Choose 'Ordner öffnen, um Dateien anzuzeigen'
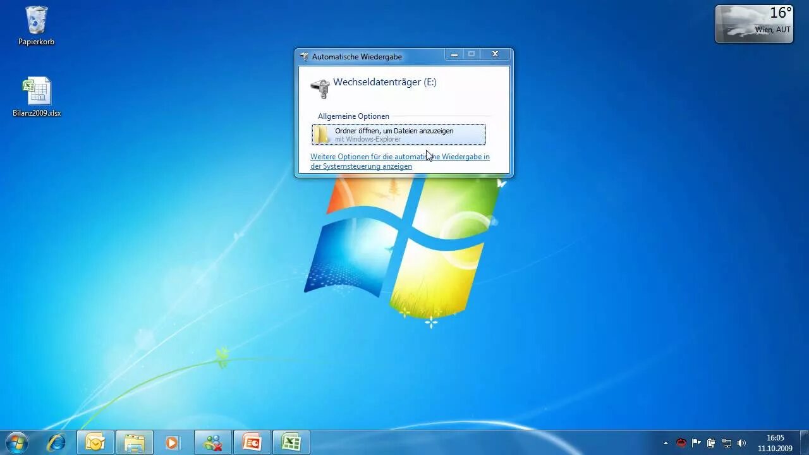The height and width of the screenshot is (455, 809). click(399, 135)
